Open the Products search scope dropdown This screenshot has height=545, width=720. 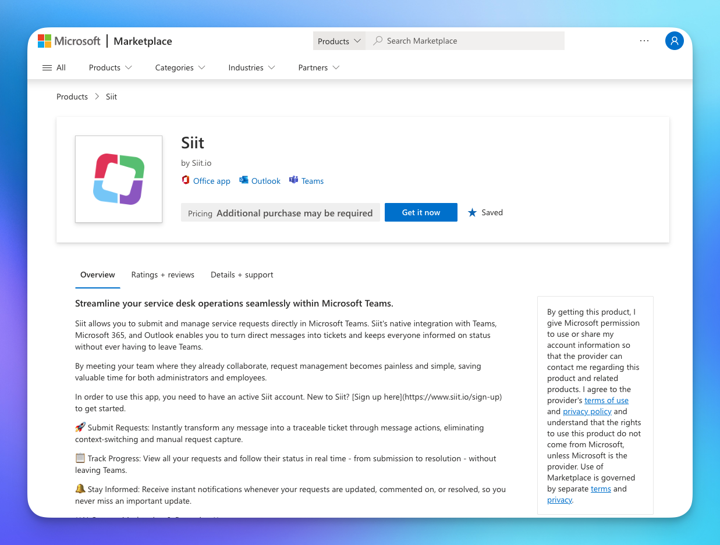tap(339, 41)
